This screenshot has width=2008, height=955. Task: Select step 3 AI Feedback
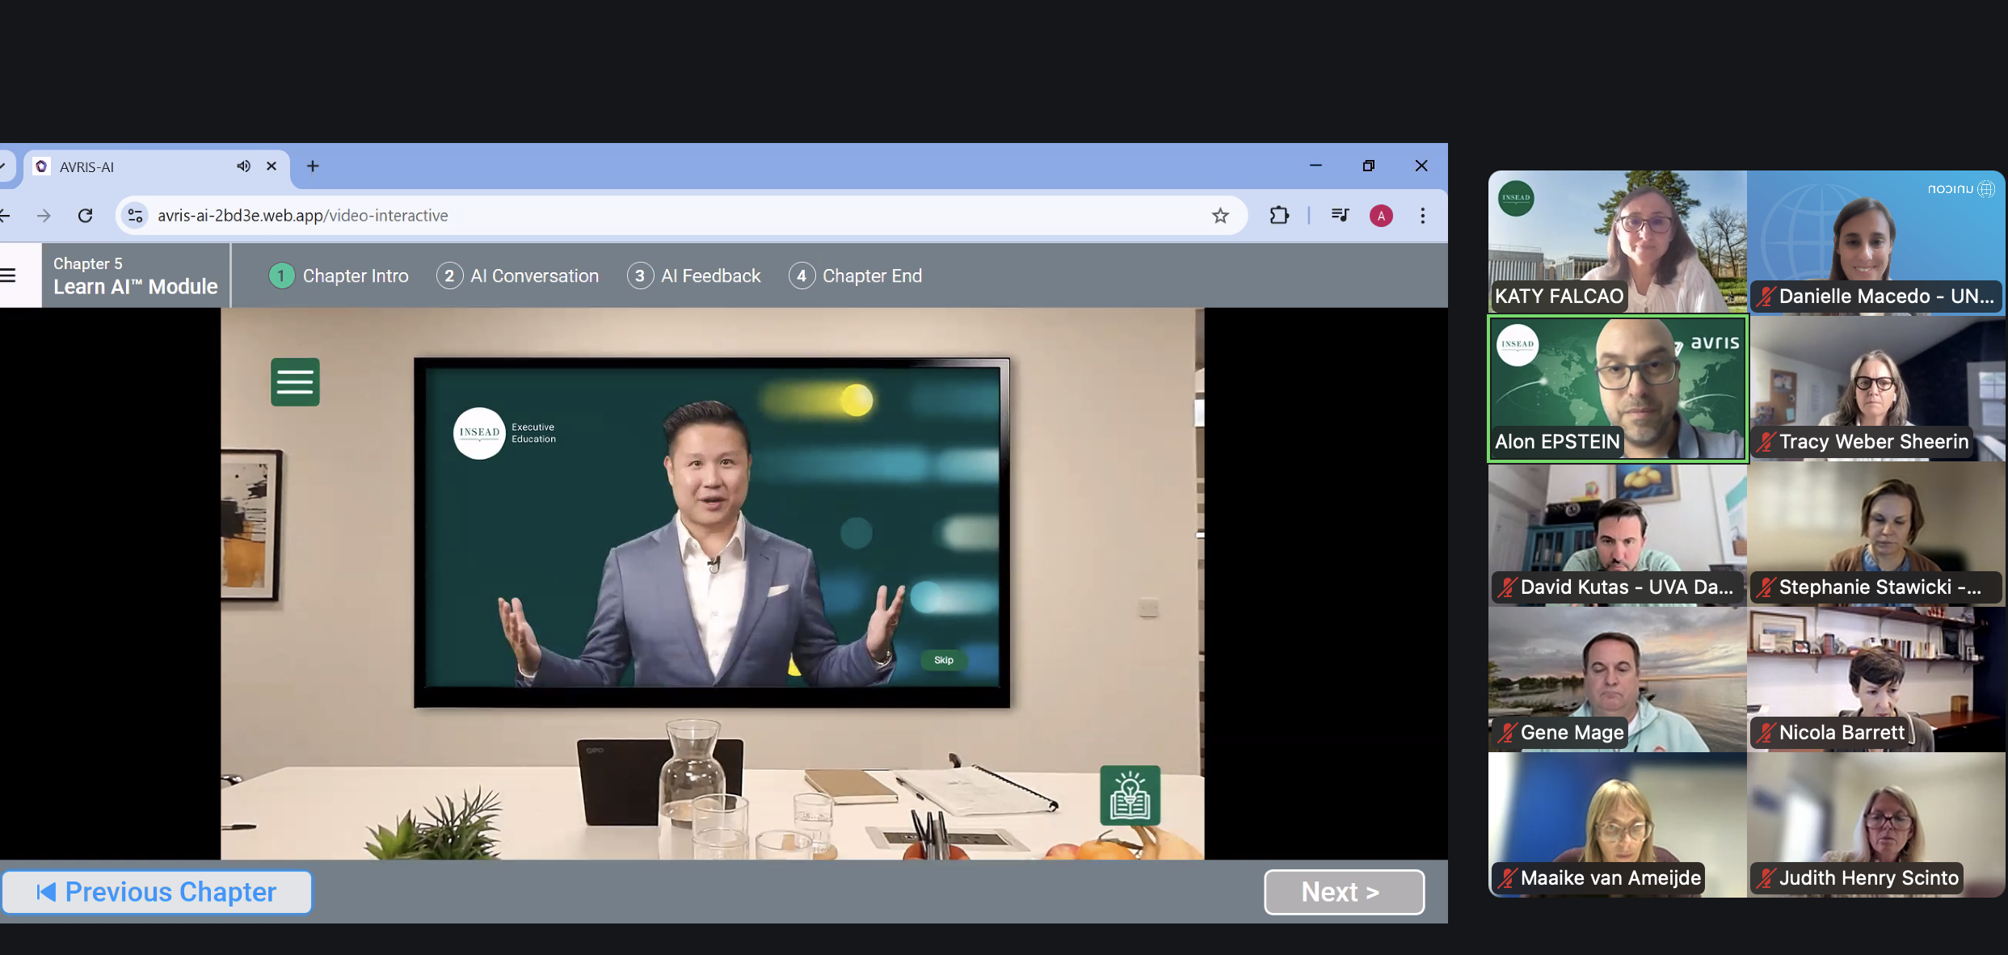click(694, 276)
